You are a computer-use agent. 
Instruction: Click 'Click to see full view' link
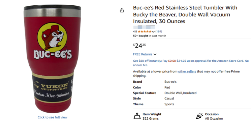tap(53, 117)
